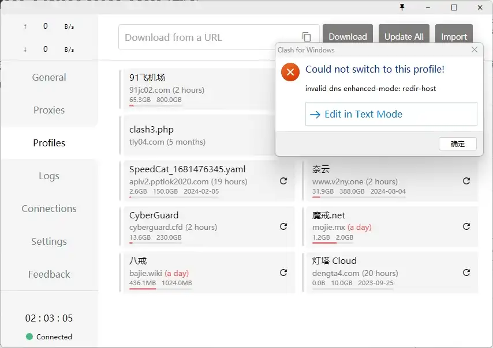493x348 pixels.
Task: Select the clash3.php profile card
Action: [x=198, y=135]
